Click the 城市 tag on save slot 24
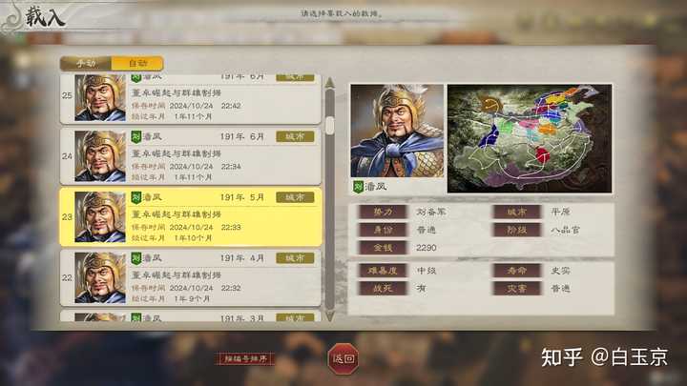Screen dimensions: 687x386 pos(295,136)
